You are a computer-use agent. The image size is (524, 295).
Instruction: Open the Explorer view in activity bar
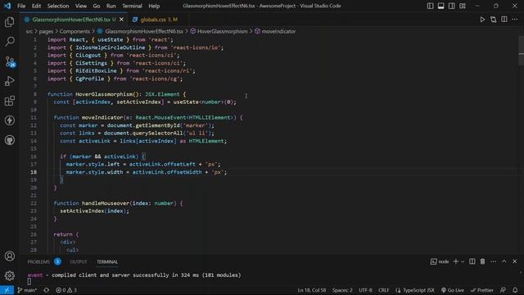(x=10, y=22)
